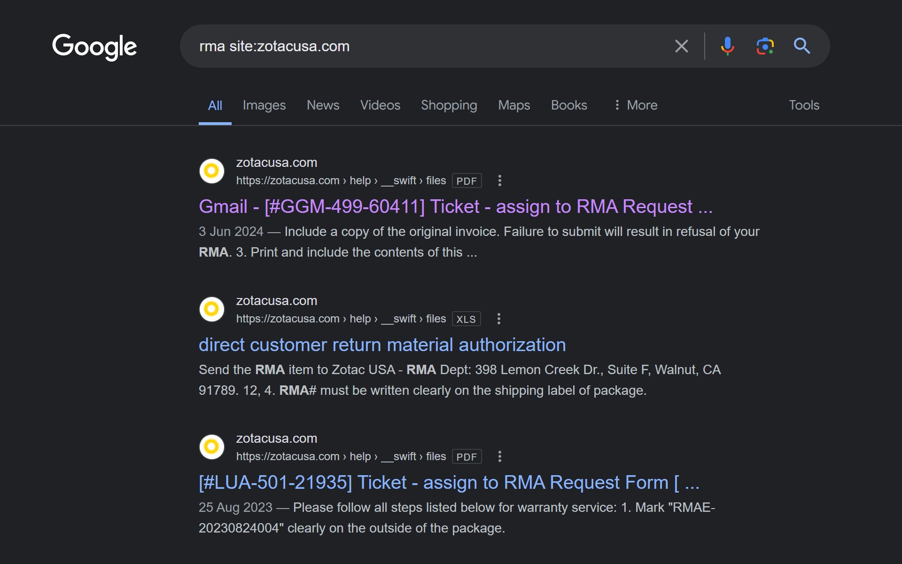
Task: Click the three-dot menu on first result
Action: [499, 180]
